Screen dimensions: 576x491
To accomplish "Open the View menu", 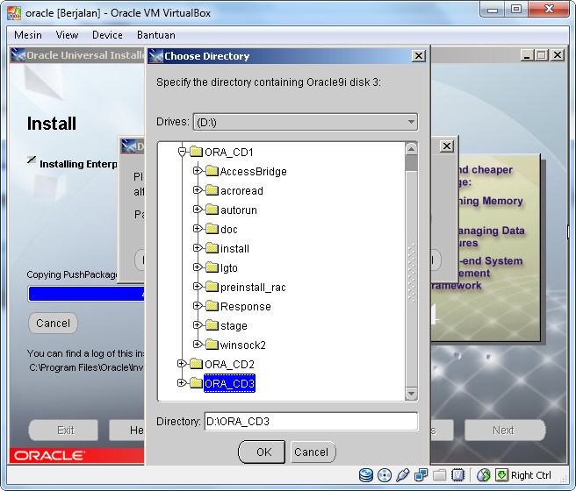I will (x=67, y=35).
